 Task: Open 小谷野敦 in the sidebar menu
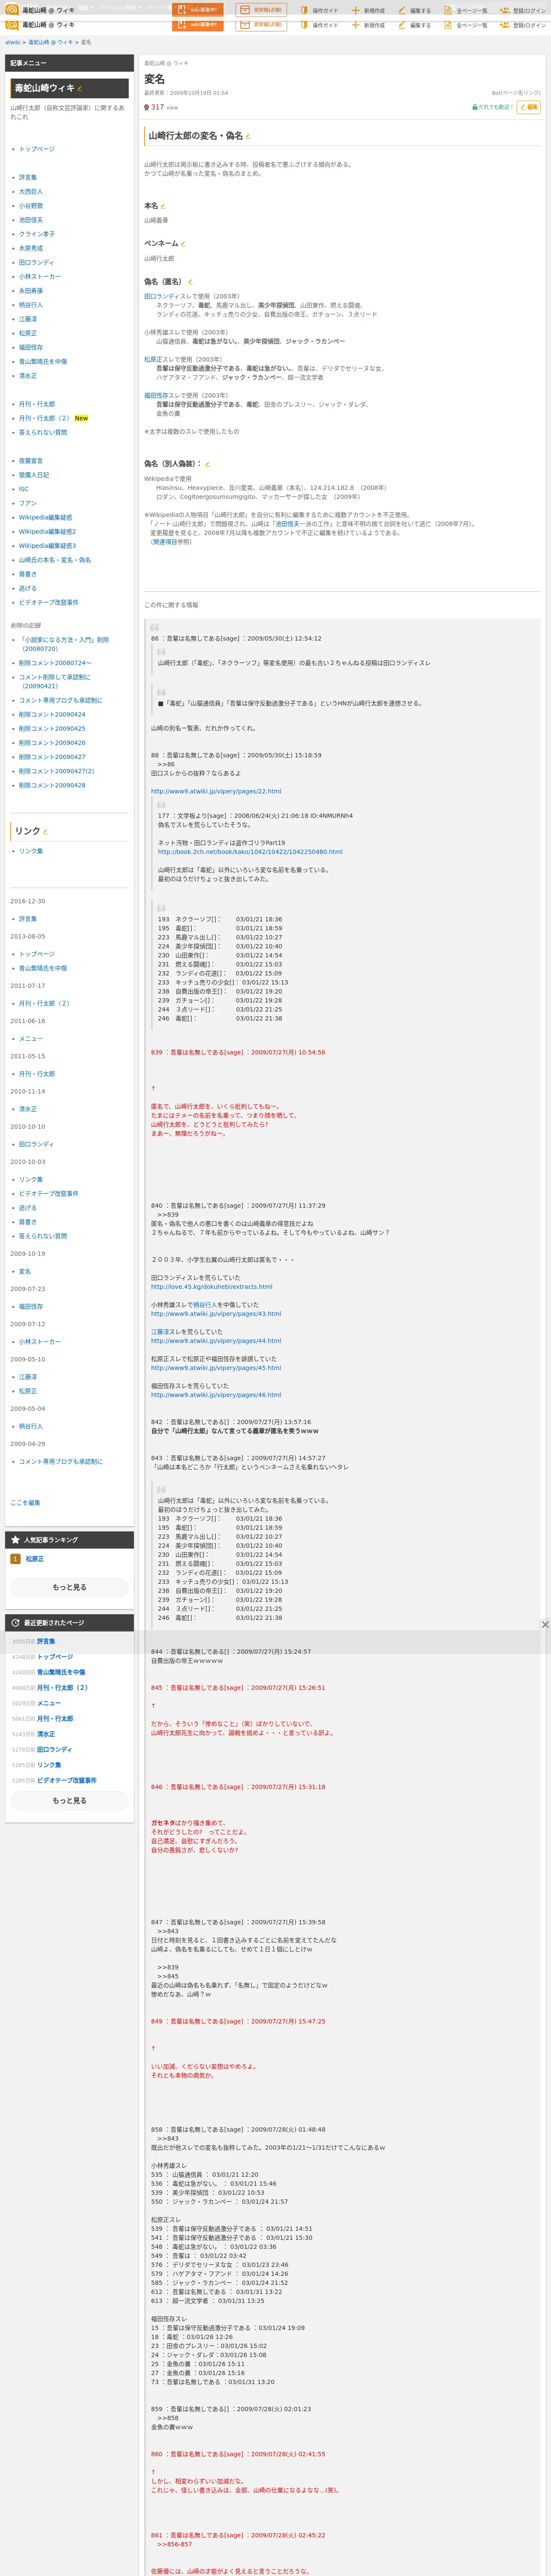[31, 206]
